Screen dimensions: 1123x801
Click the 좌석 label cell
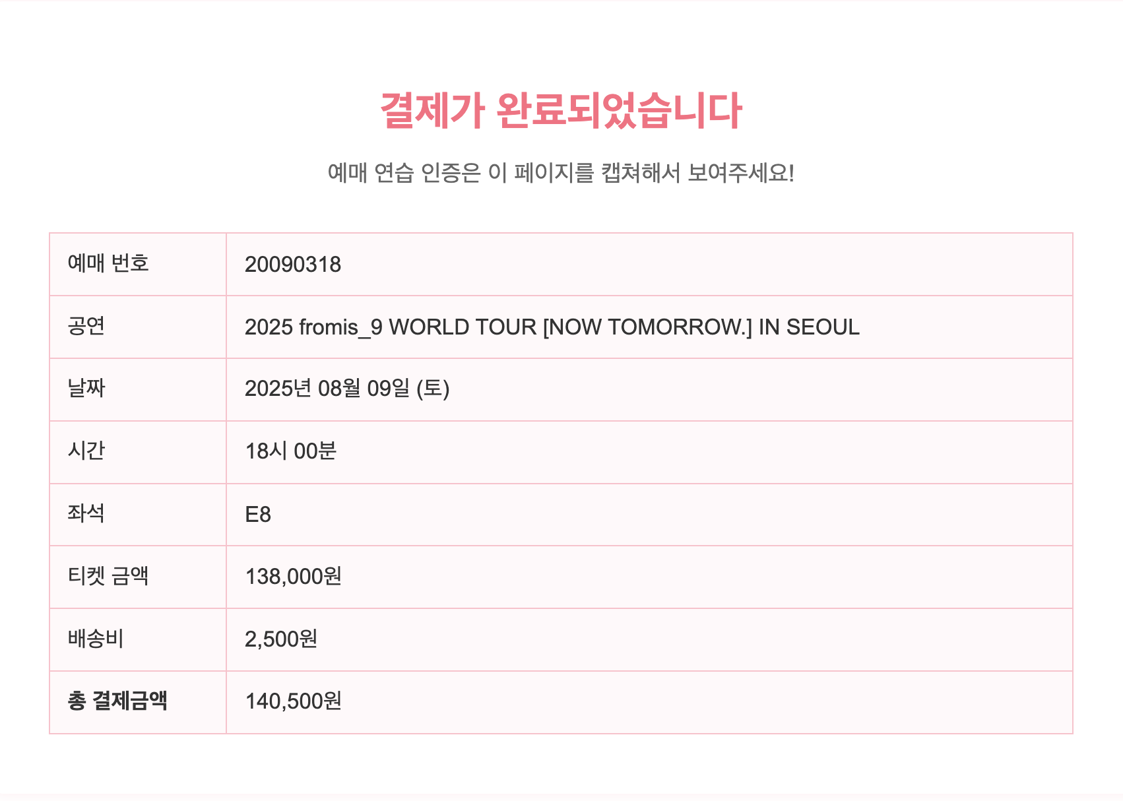138,514
